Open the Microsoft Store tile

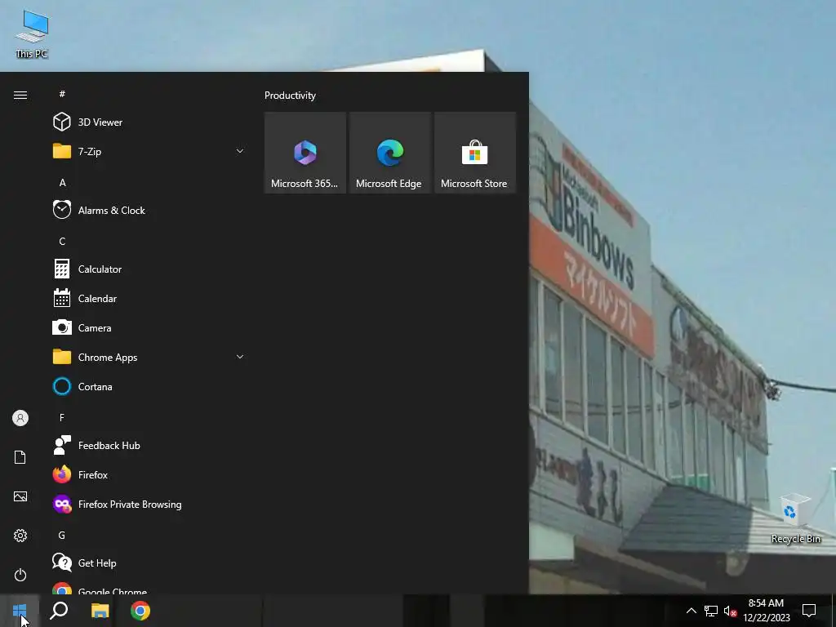(474, 153)
